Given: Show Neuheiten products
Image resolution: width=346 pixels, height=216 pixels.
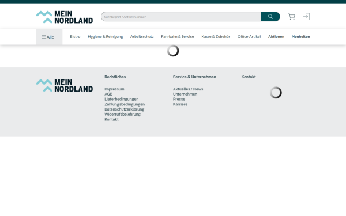Looking at the screenshot, I should coord(300,37).
